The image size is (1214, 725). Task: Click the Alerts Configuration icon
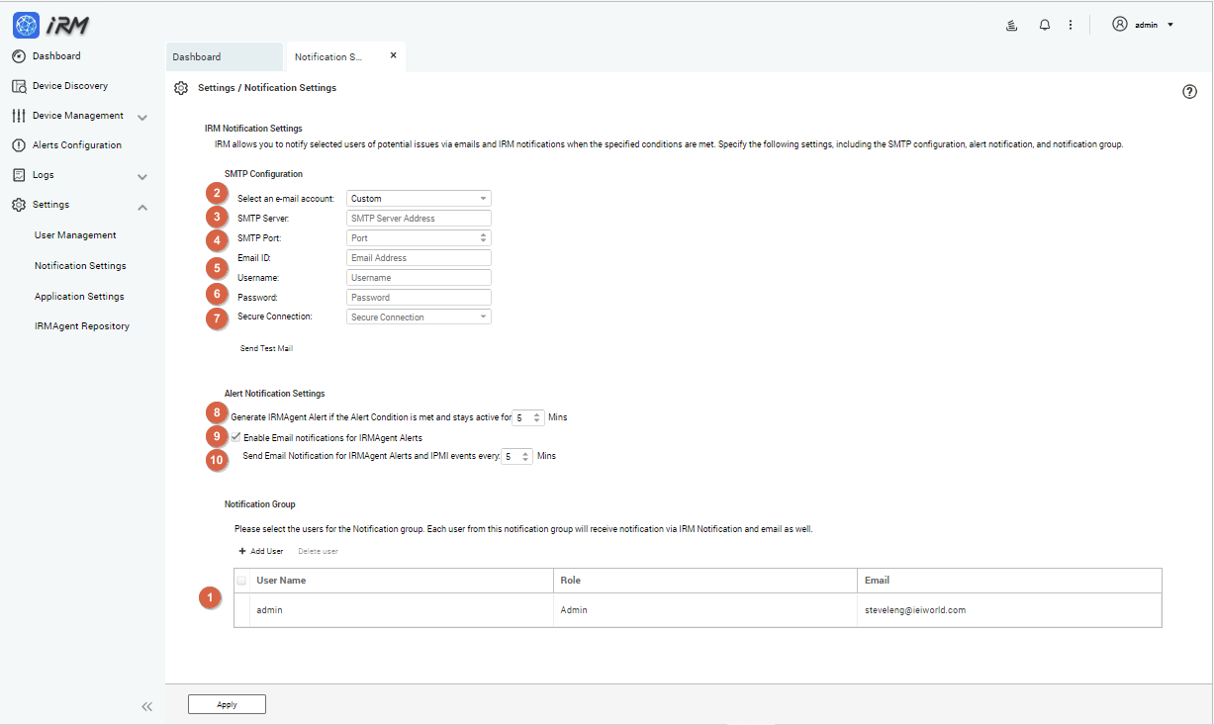(19, 144)
